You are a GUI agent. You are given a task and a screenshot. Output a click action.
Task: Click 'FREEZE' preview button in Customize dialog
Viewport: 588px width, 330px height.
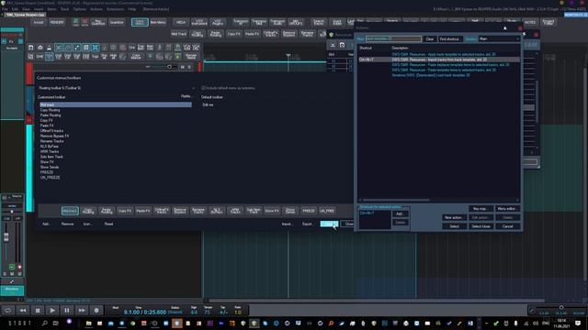(x=309, y=211)
